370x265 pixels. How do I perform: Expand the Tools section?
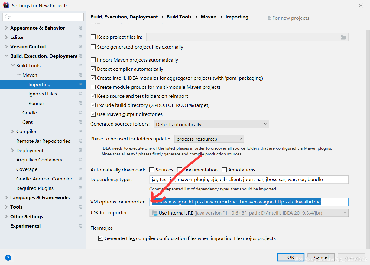click(x=6, y=207)
